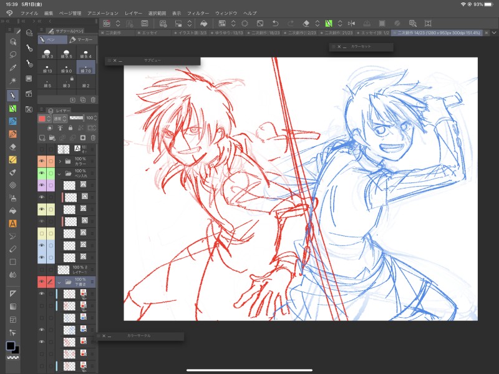Open the フィルター menu
Image resolution: width=499 pixels, height=374 pixels.
198,13
